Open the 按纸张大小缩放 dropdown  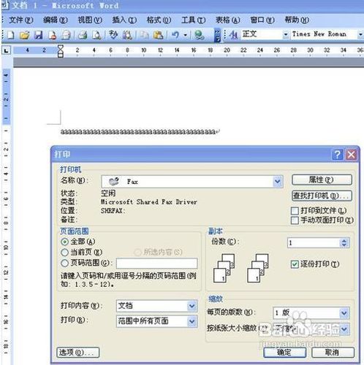[x=344, y=329]
